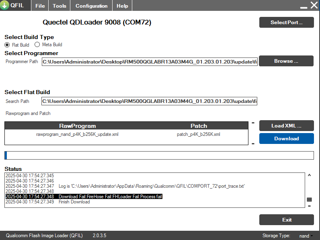Browse for a programmer file
Screen dimensions: 320x240
pos(286,61)
